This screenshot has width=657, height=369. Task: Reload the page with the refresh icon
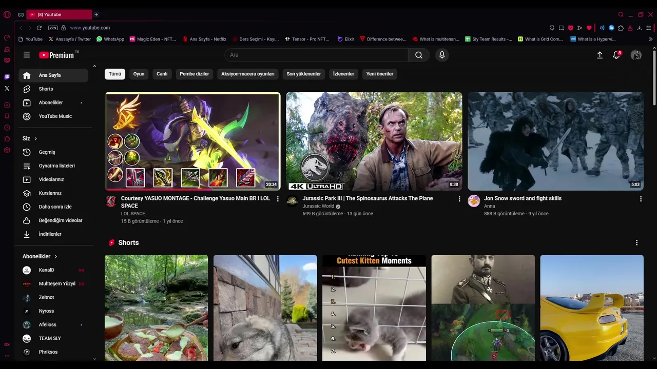pyautogui.click(x=39, y=28)
